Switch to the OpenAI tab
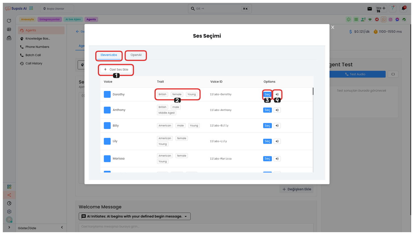 (x=136, y=55)
